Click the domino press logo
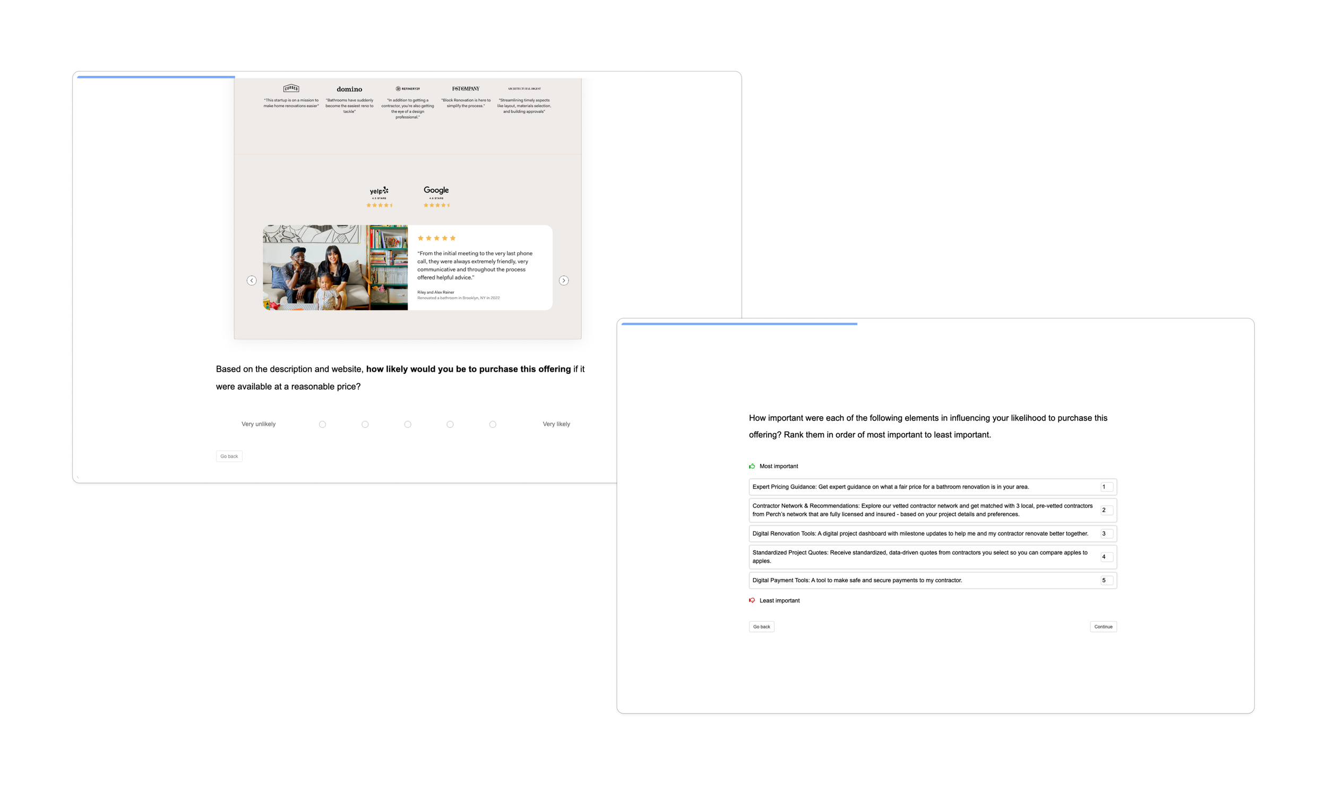 (349, 89)
